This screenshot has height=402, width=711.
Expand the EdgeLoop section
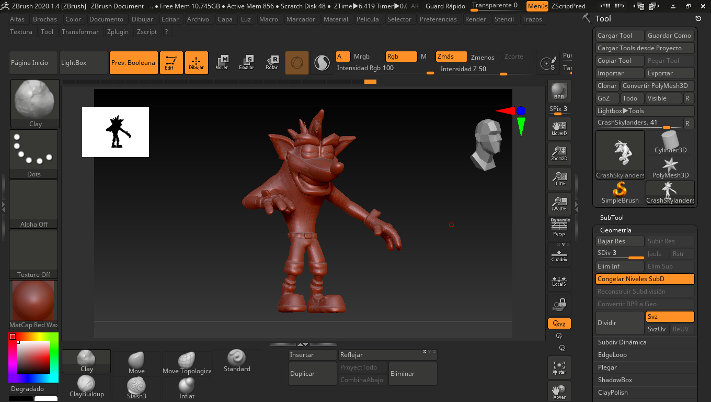coord(612,355)
